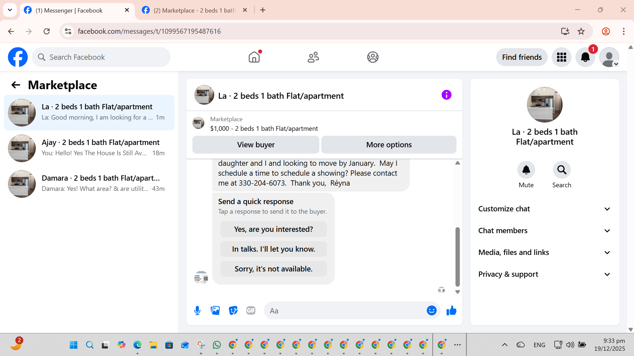
Task: Open the tab search dropdown arrow
Action: coord(10,10)
